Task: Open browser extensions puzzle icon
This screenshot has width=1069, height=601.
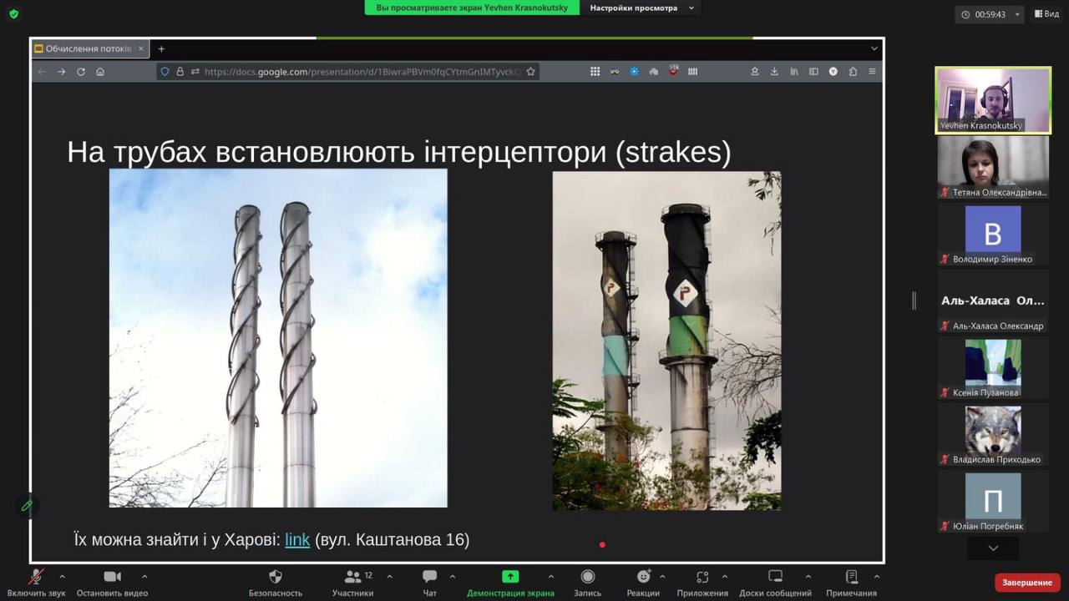Action: coord(853,72)
